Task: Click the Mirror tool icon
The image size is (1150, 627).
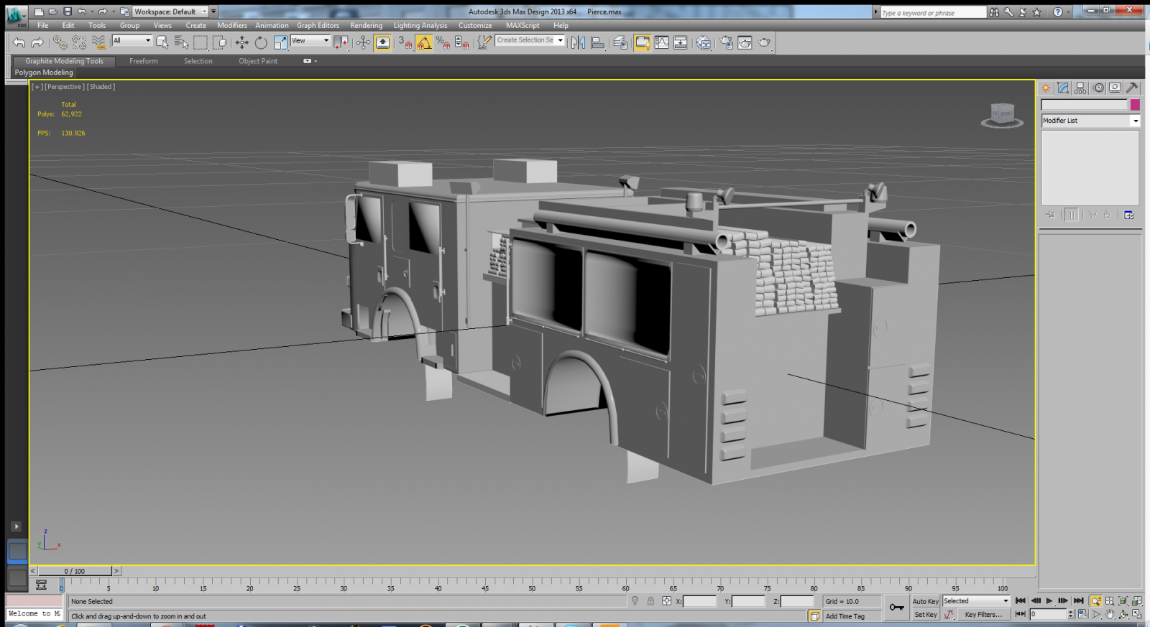Action: (578, 43)
